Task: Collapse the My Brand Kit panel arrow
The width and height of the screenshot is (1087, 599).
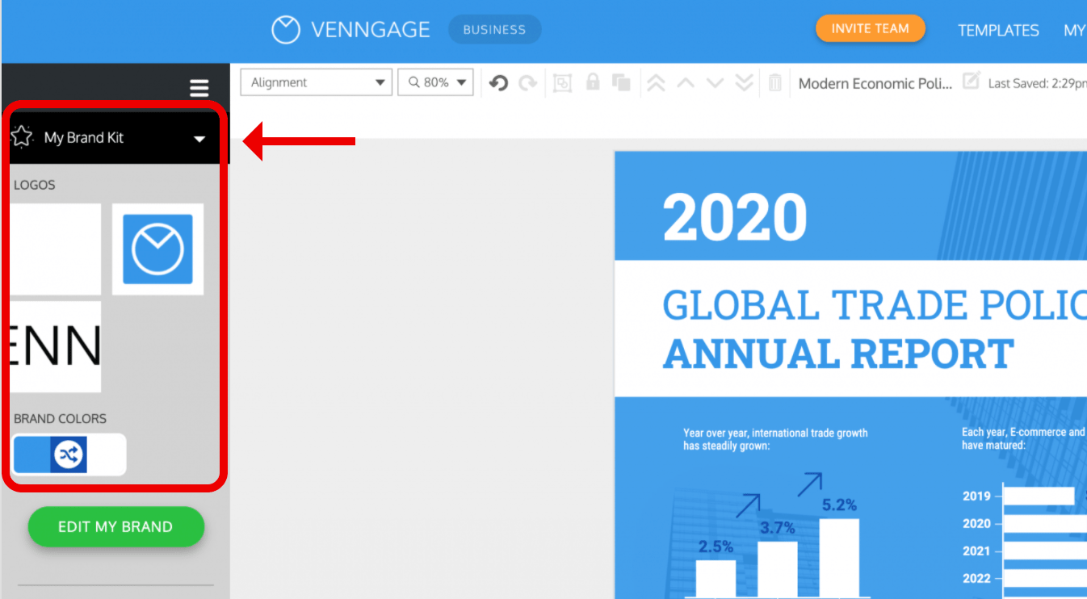Action: [x=200, y=140]
